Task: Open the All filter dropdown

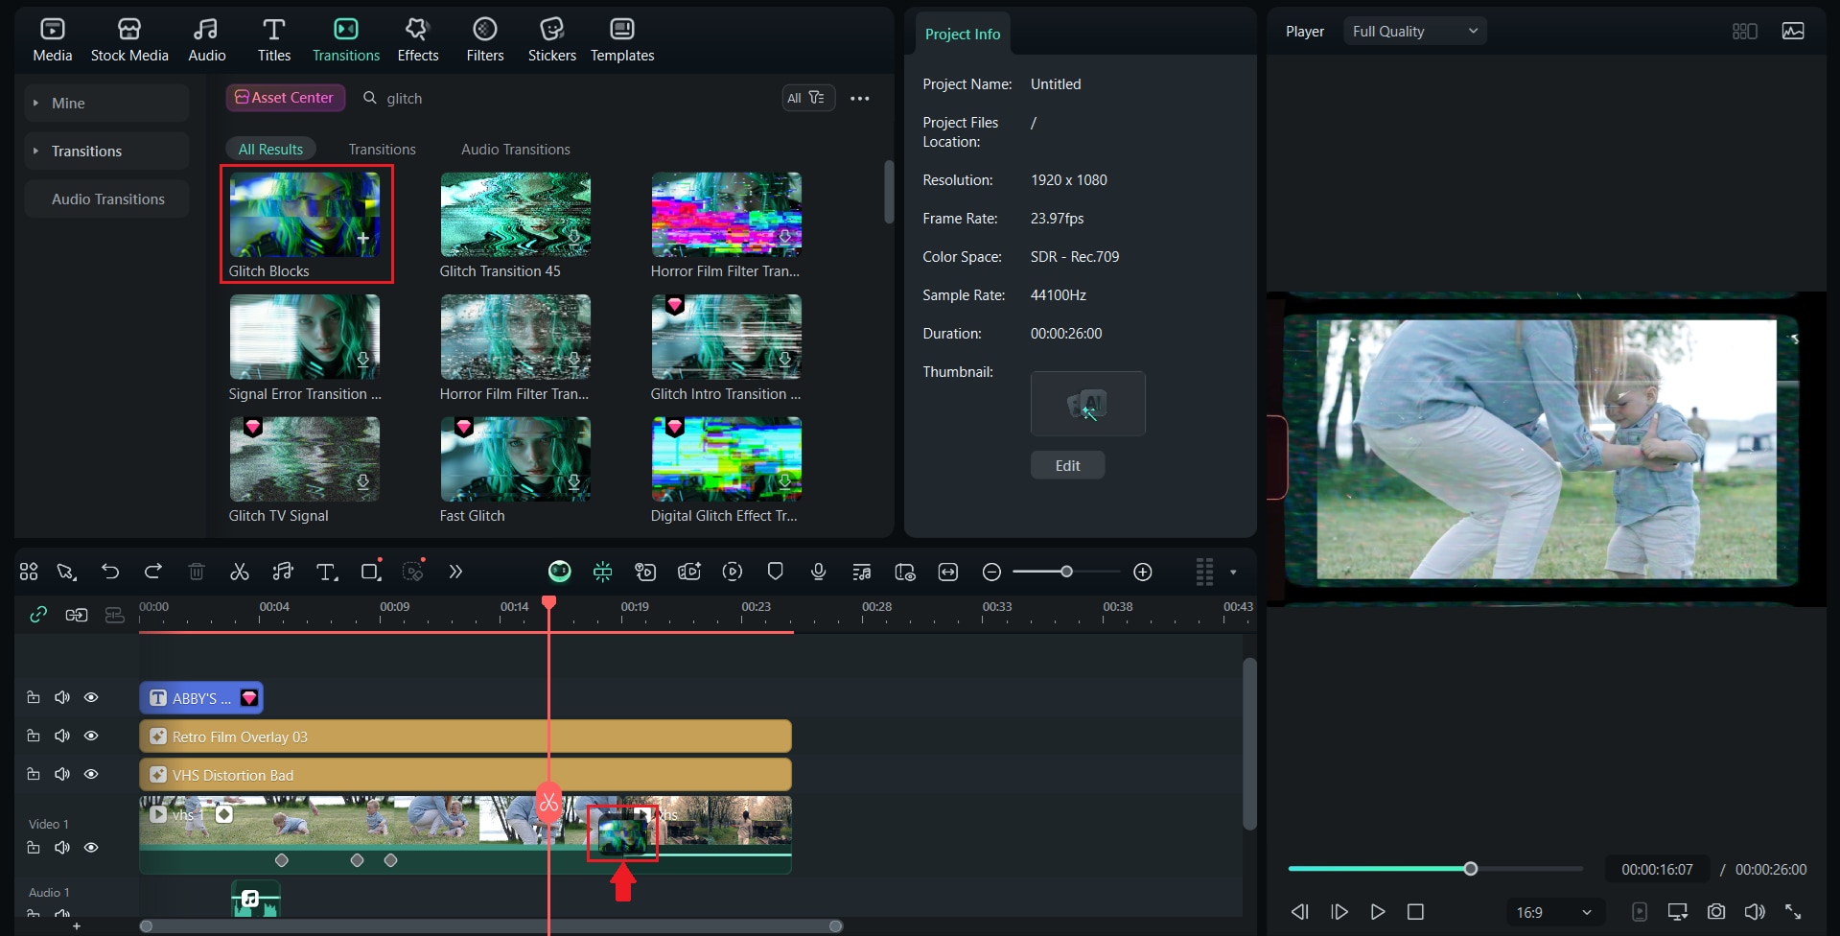Action: (806, 98)
